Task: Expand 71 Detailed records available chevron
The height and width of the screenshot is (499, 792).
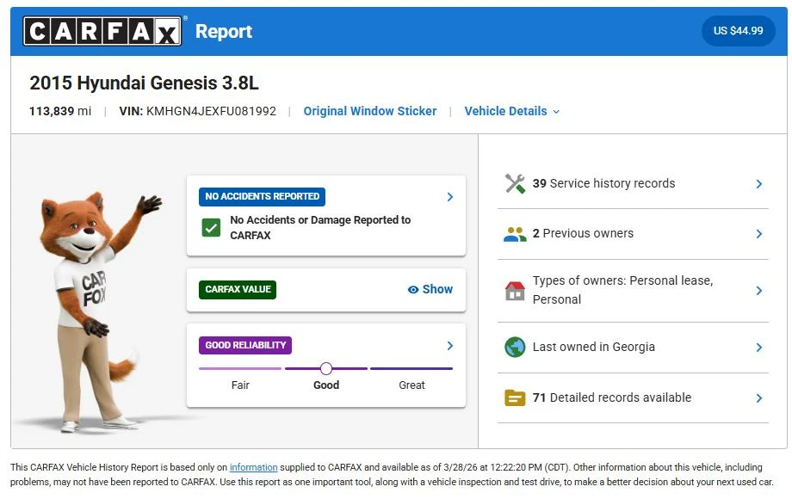Action: 758,398
